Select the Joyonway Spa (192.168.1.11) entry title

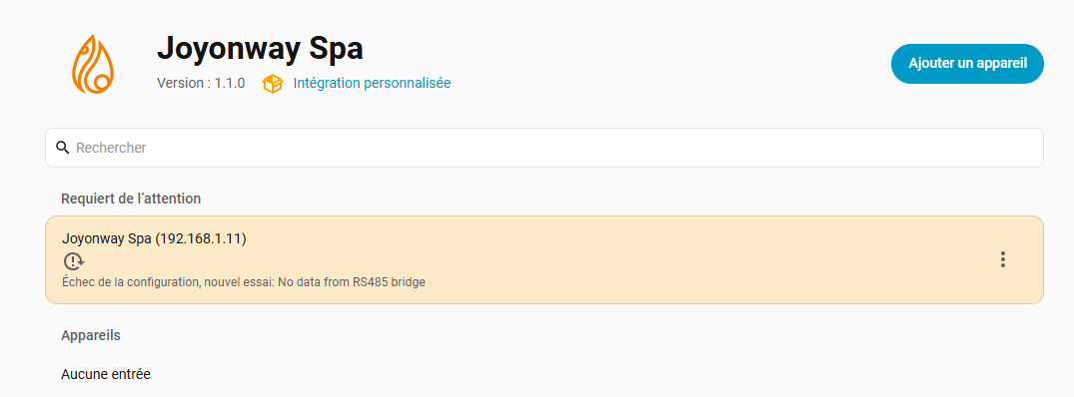[154, 239]
